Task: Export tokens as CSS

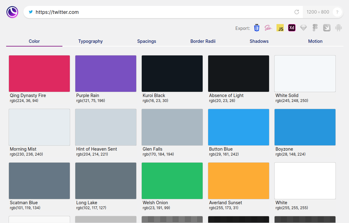Action: pos(257,28)
